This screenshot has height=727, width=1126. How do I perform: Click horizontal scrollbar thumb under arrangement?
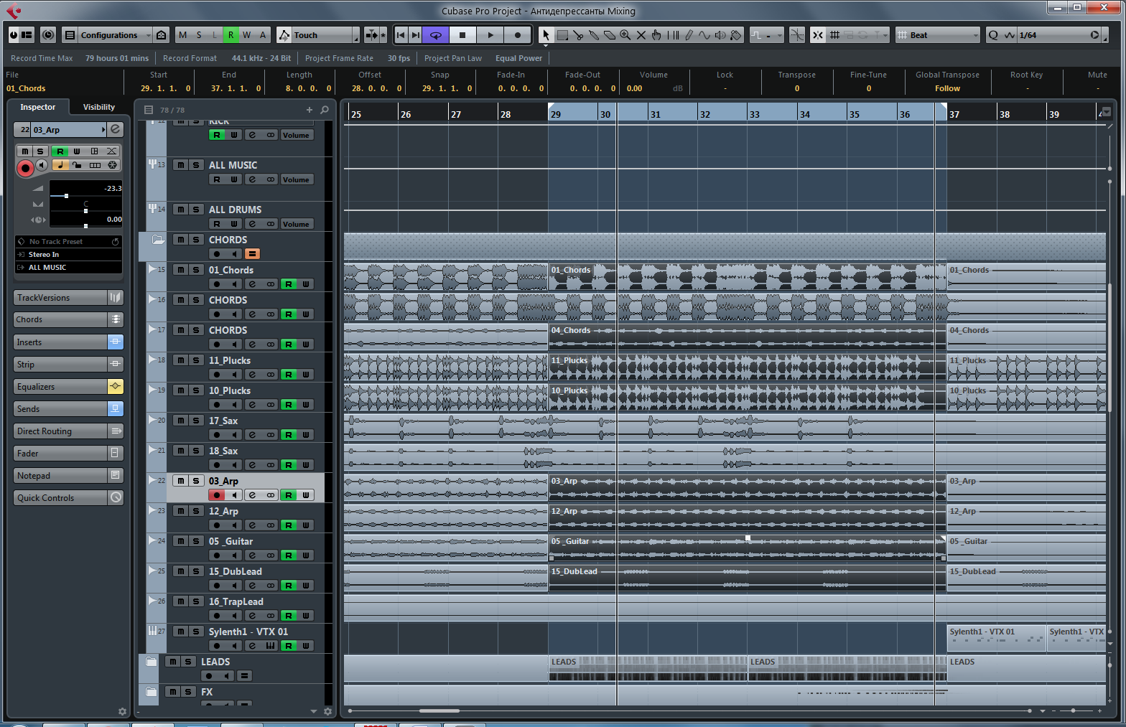tap(439, 710)
